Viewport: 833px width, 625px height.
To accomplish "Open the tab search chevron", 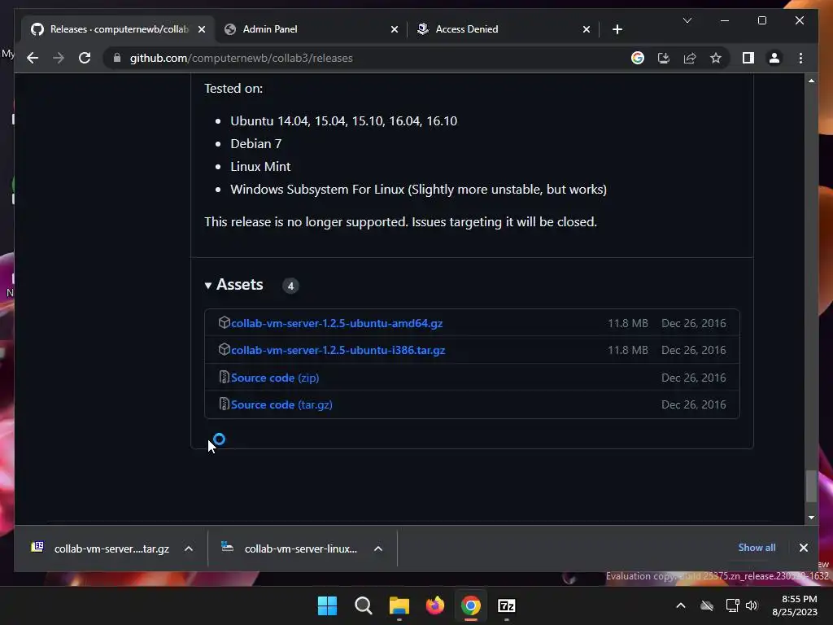I will click(687, 20).
